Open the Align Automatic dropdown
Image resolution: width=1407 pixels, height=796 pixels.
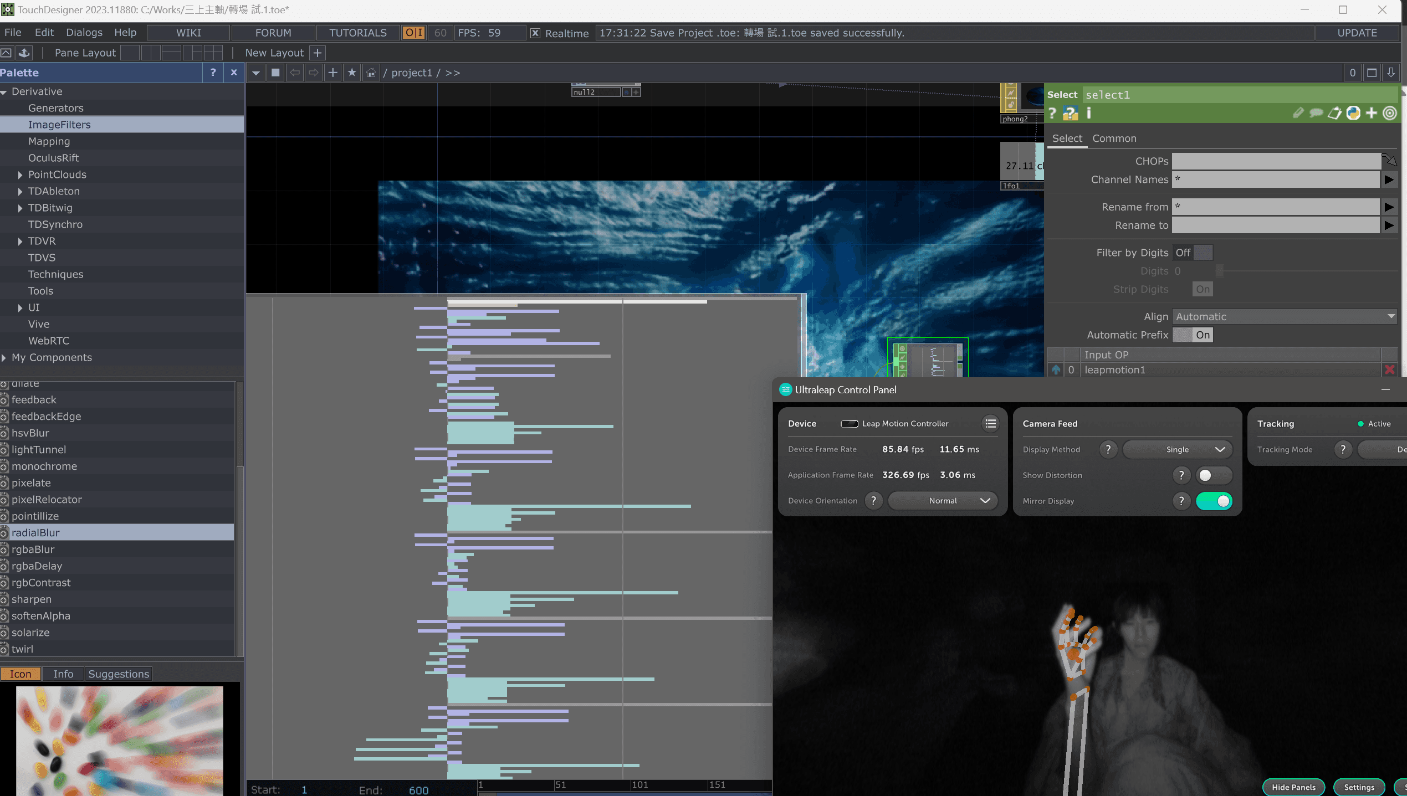click(1285, 317)
